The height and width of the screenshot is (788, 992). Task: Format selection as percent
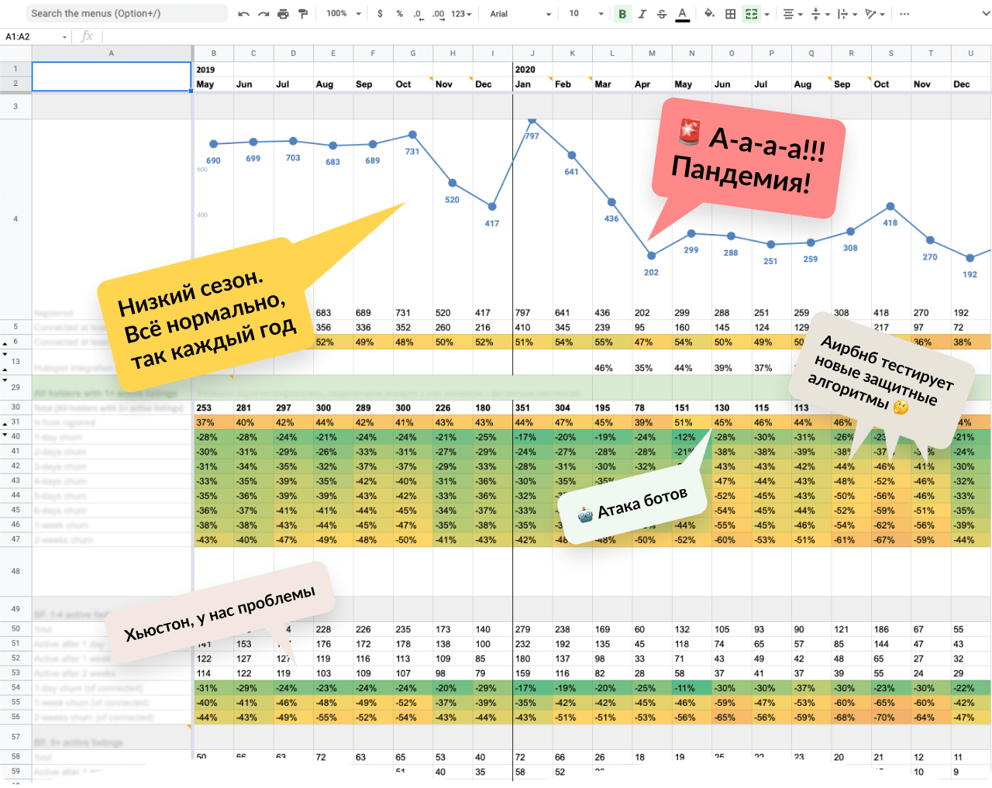click(x=398, y=13)
